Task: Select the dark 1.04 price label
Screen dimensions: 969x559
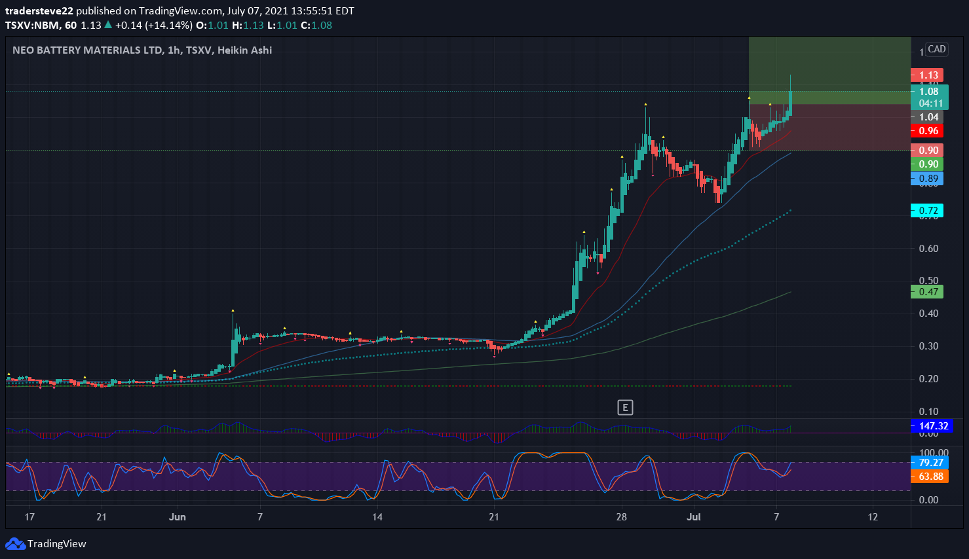Action: click(x=927, y=117)
